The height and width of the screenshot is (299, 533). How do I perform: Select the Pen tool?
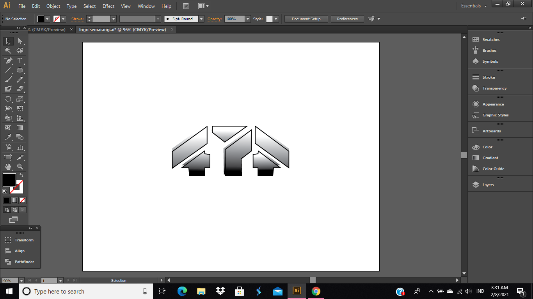pos(8,61)
